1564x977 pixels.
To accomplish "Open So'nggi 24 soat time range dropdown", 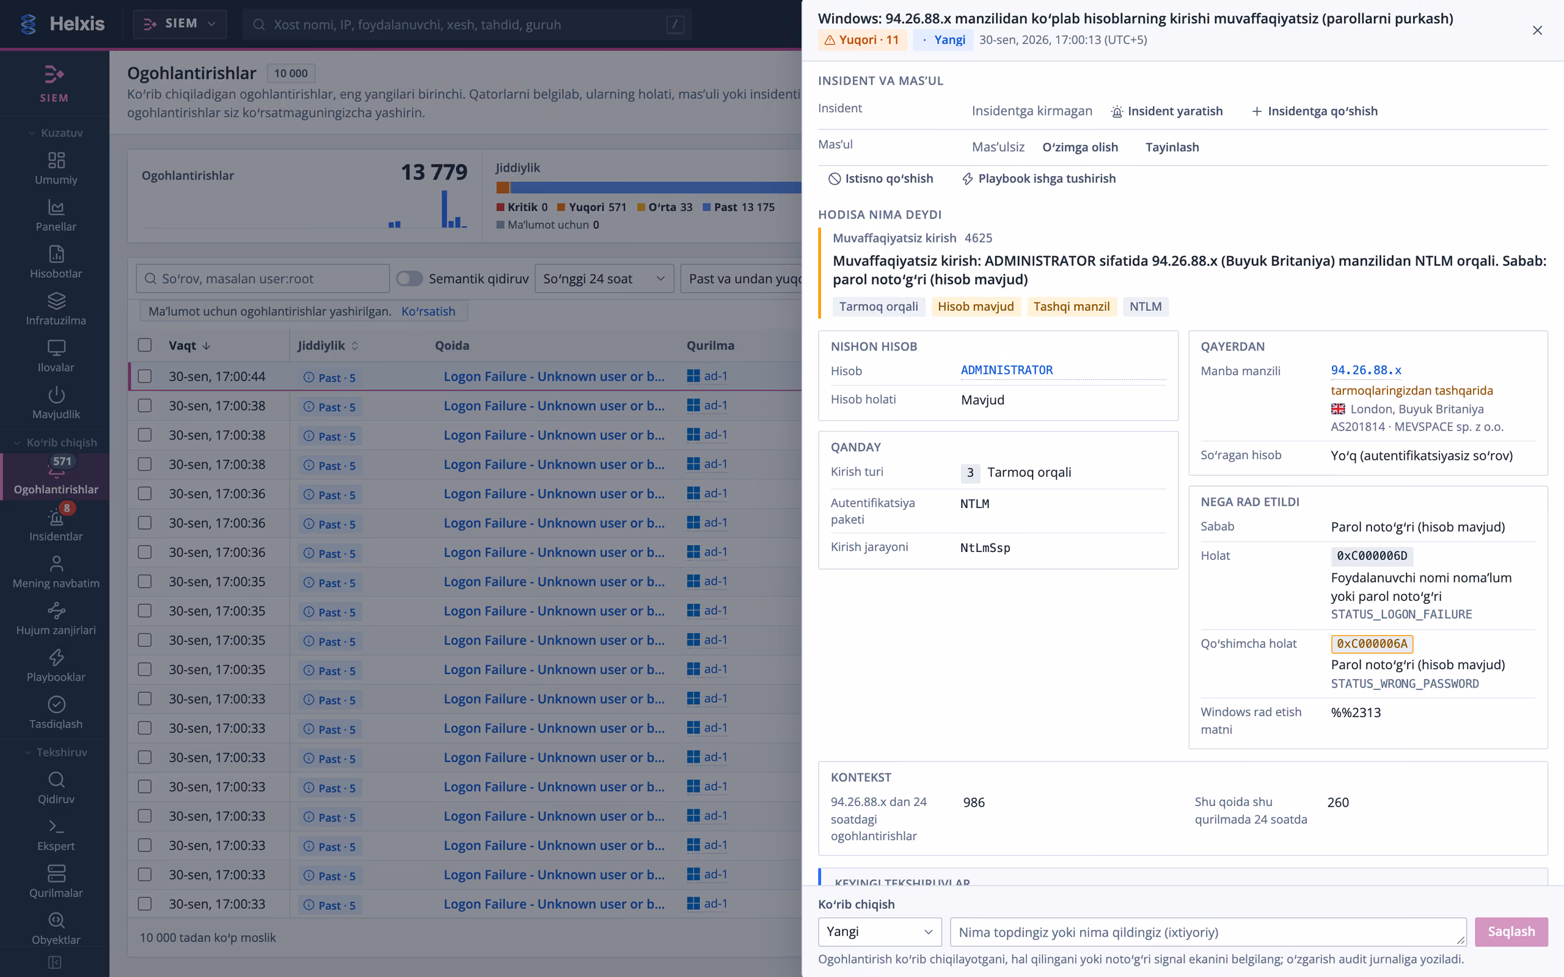I will point(604,278).
